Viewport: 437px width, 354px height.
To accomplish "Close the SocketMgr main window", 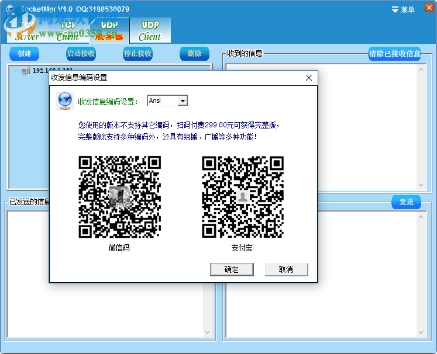I will 429,8.
